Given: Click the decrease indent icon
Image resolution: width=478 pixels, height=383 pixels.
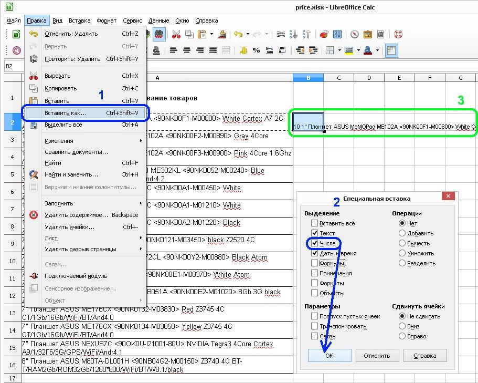Looking at the screenshot, I should click(300, 50).
